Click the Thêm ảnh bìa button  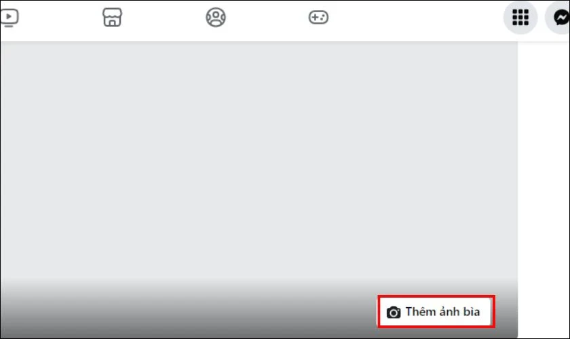436,312
